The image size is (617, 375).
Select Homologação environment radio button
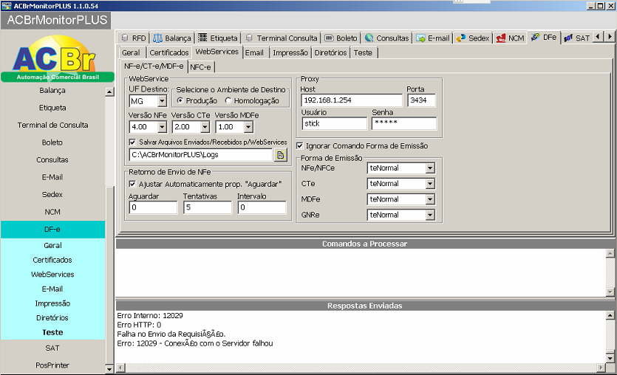(x=228, y=100)
